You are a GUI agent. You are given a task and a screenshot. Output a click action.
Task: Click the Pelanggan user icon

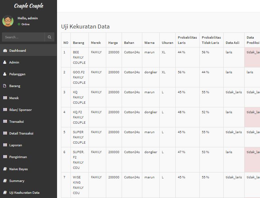pos(5,74)
